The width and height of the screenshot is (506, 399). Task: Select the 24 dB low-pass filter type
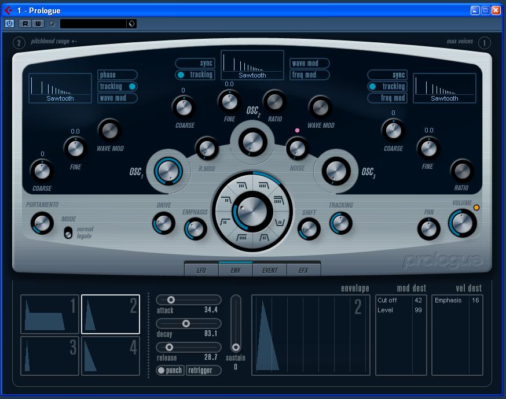[x=263, y=186]
